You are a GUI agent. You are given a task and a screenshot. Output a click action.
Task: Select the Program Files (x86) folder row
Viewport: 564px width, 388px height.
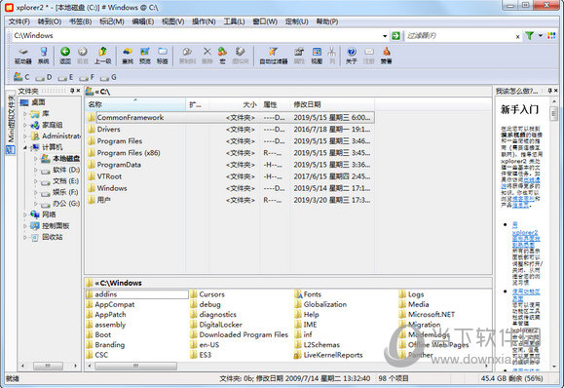point(230,153)
